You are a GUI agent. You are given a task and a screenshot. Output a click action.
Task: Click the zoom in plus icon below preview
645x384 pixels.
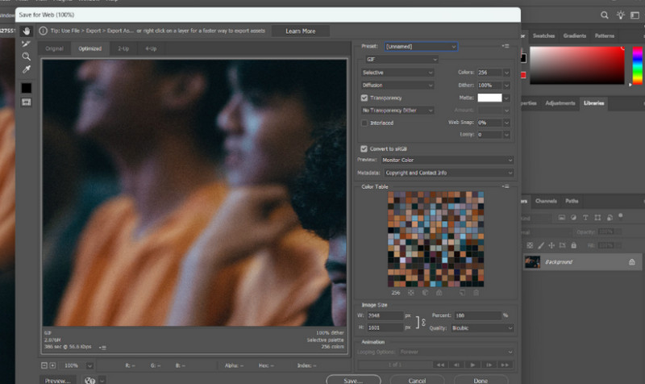click(x=52, y=365)
